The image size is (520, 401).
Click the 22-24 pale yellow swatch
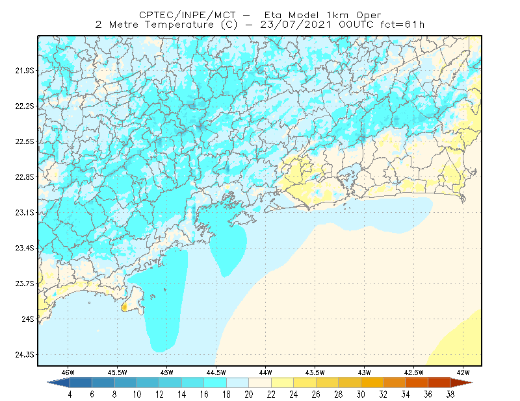282,383
